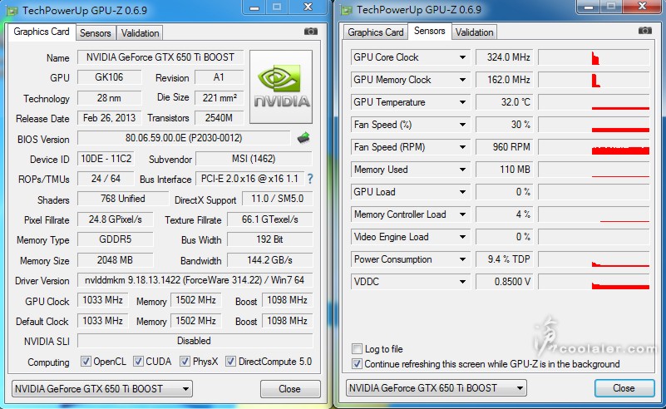
Task: Toggle the DirectCompute 5.0 checkbox
Action: tap(230, 362)
